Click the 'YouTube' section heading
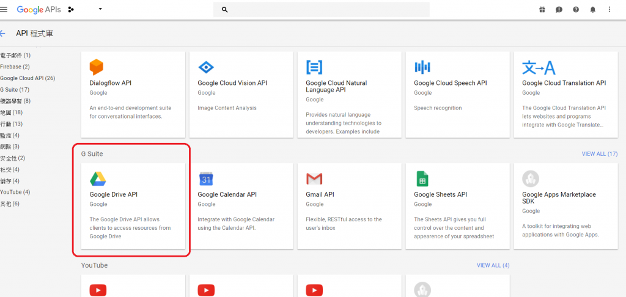Screen dimensions: 626x297 point(94,265)
